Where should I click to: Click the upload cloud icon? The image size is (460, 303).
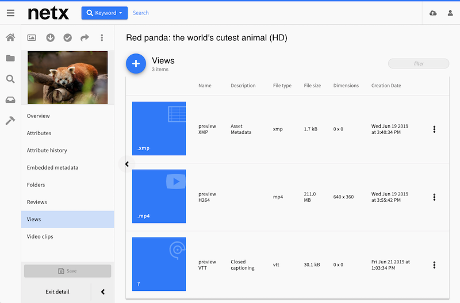[x=433, y=13]
